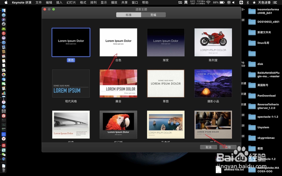Select the parrot photo theme thumbnail
The height and width of the screenshot is (176, 282).
point(118,125)
